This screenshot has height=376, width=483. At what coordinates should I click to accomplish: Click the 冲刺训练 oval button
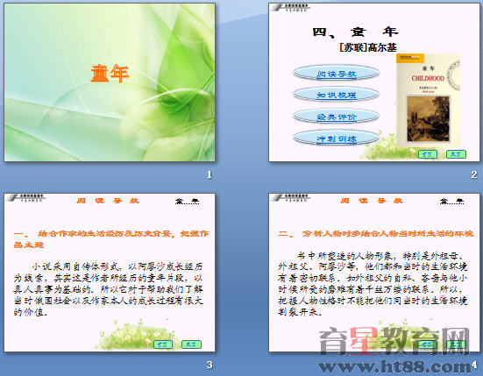point(336,138)
